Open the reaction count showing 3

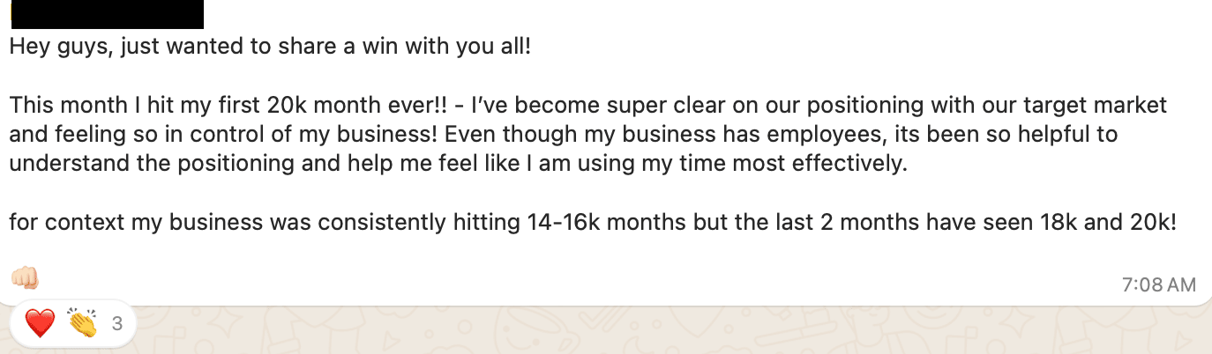pyautogui.click(x=116, y=324)
